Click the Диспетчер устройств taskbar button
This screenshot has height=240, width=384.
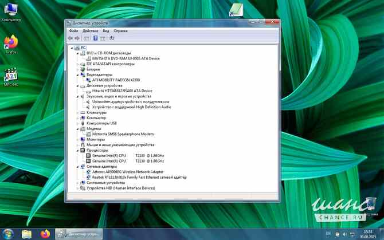[x=79, y=234]
